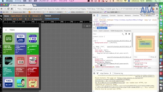163x92 pixels.
Task: Open the console filter funnel icon
Action: click(97, 73)
